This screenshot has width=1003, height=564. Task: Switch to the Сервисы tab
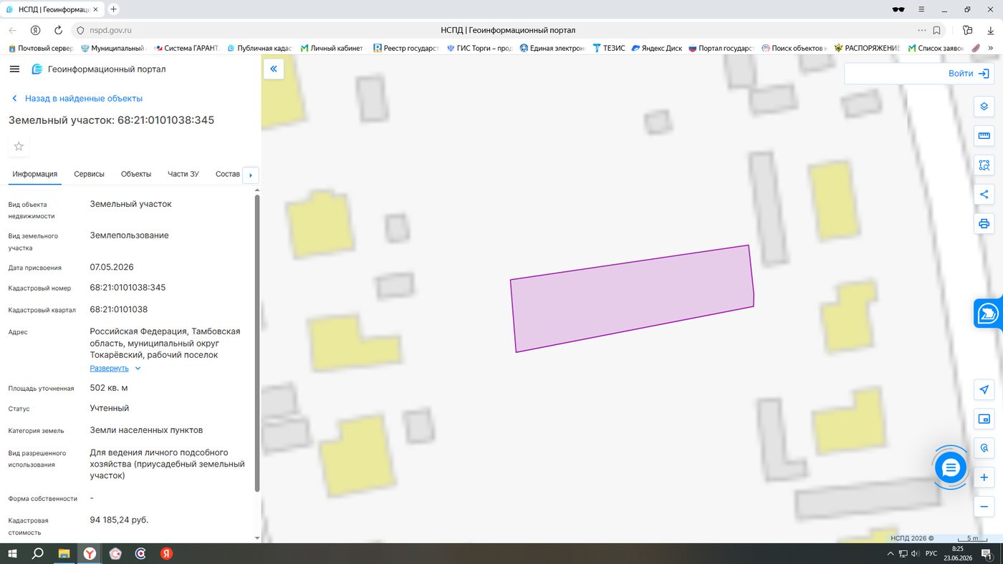pos(89,174)
